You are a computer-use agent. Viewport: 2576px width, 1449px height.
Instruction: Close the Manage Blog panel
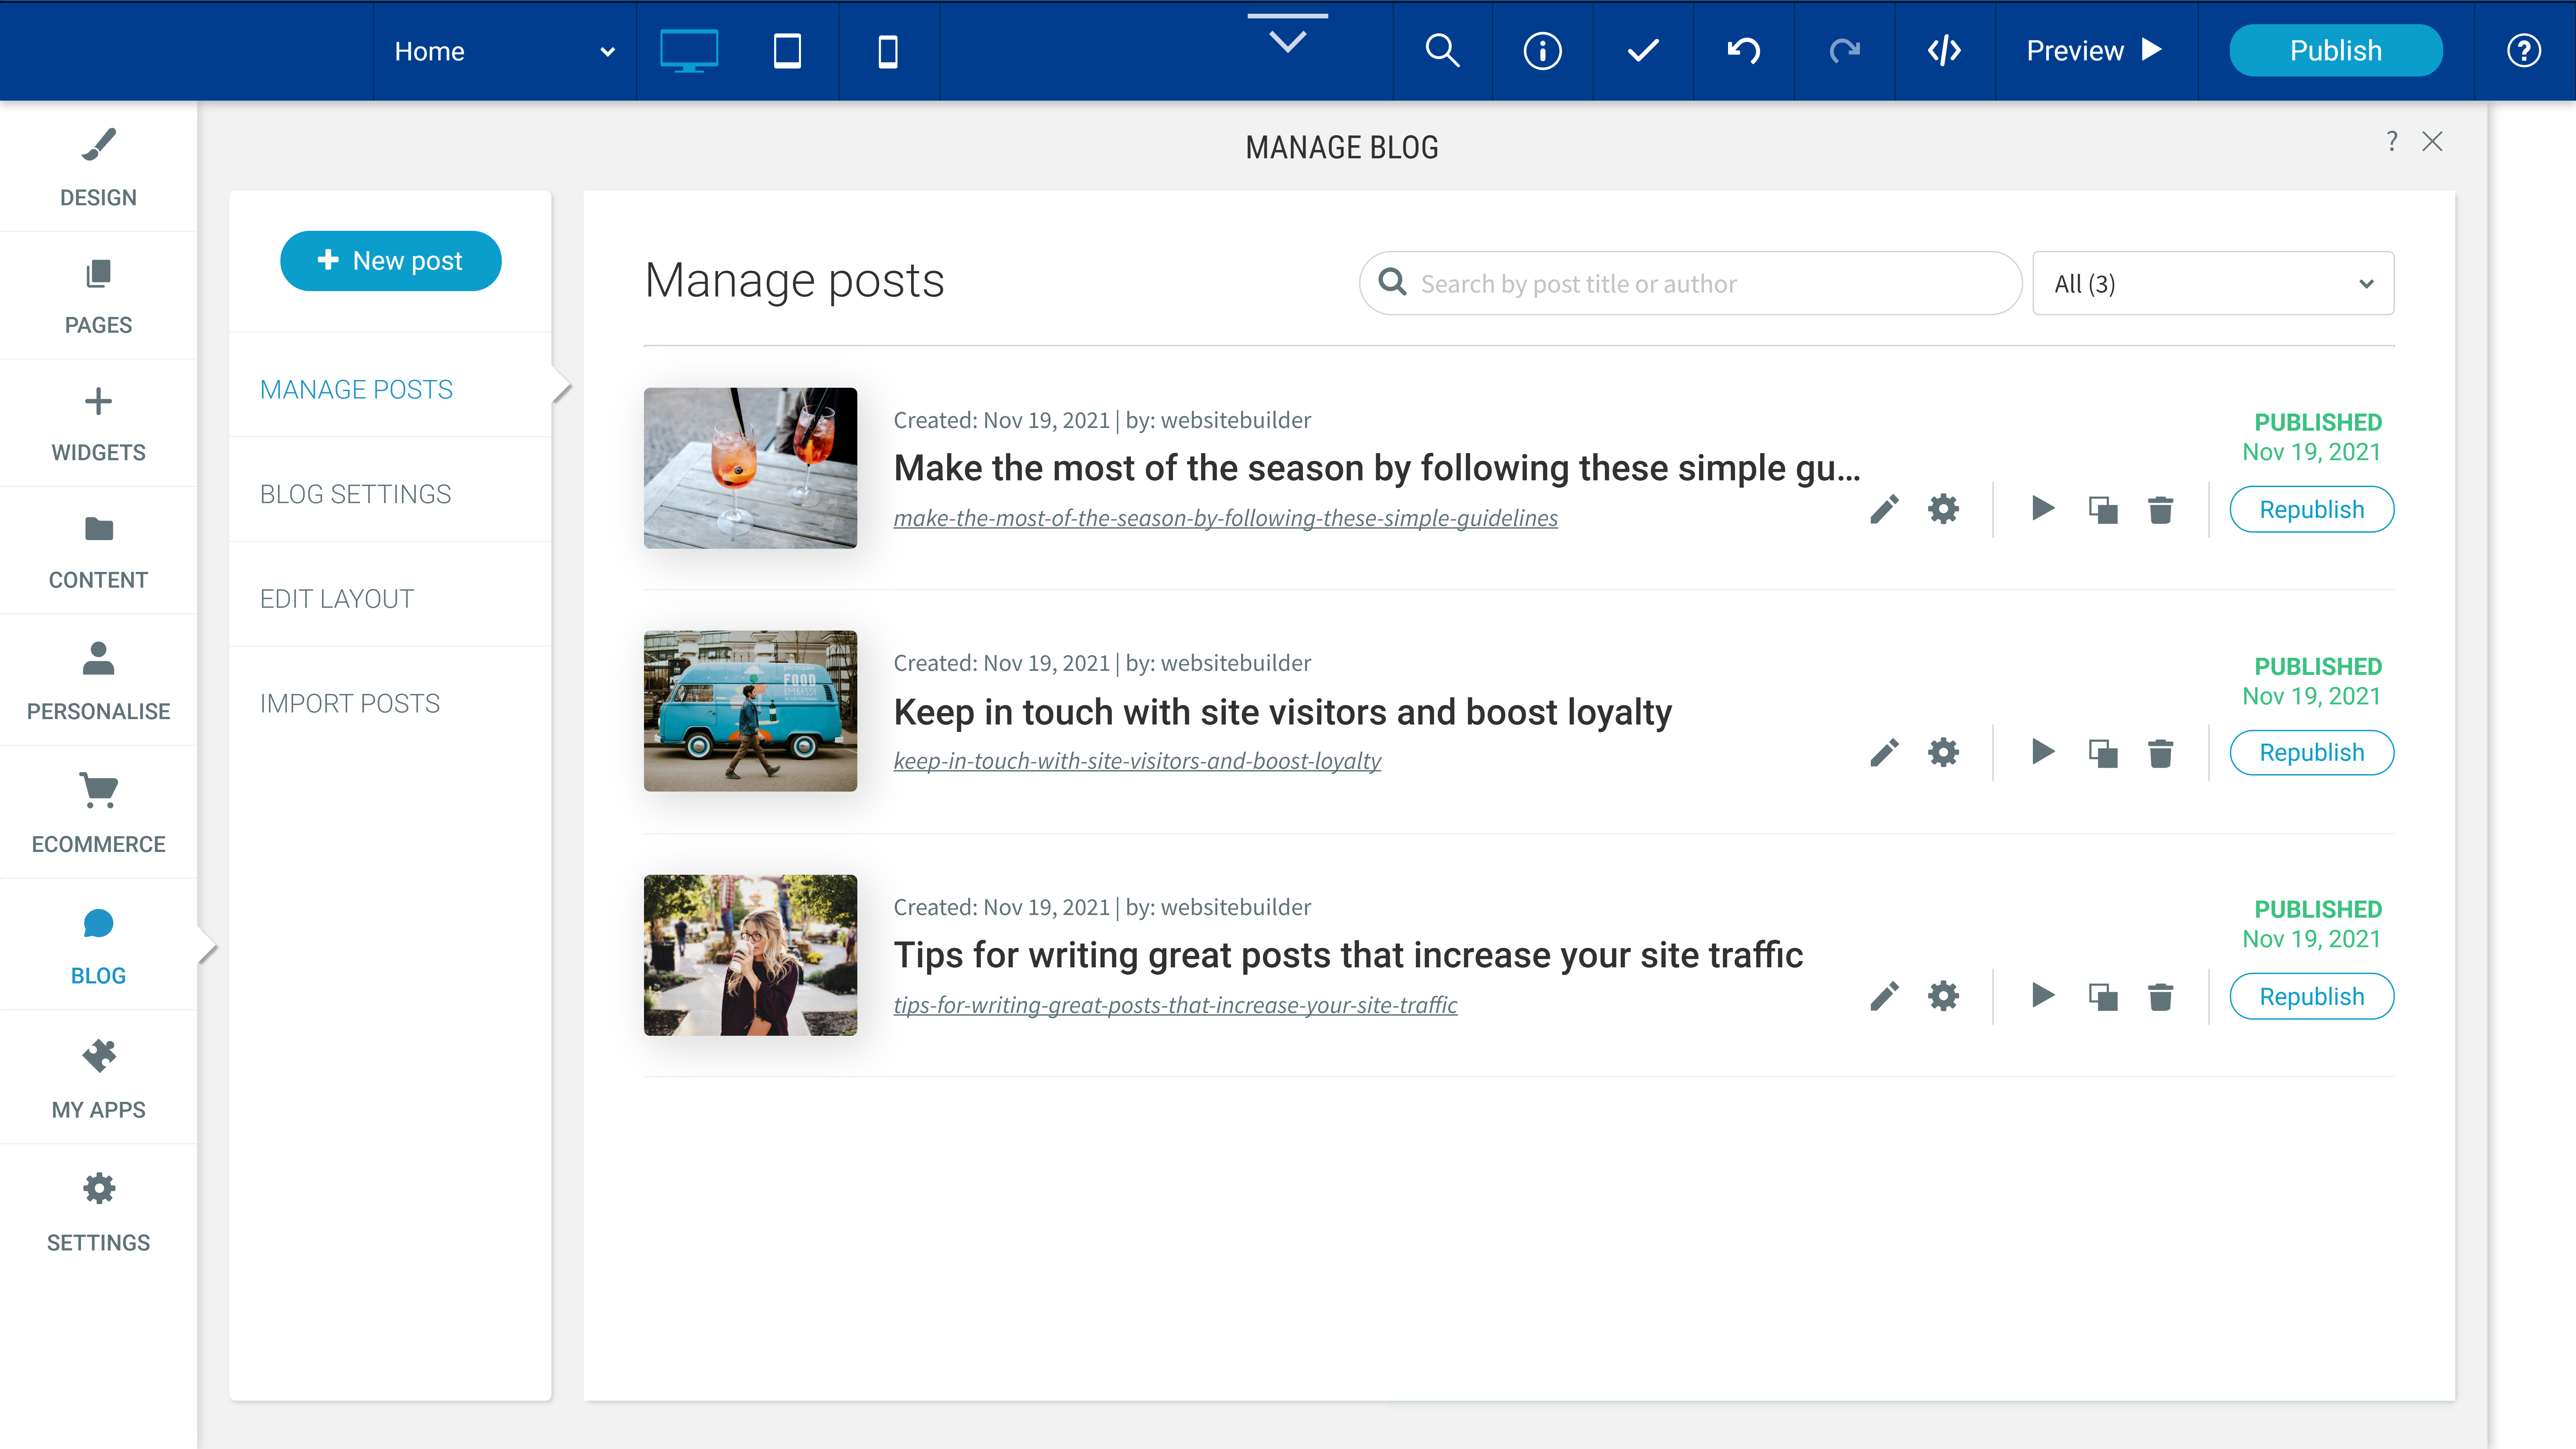(x=2432, y=142)
